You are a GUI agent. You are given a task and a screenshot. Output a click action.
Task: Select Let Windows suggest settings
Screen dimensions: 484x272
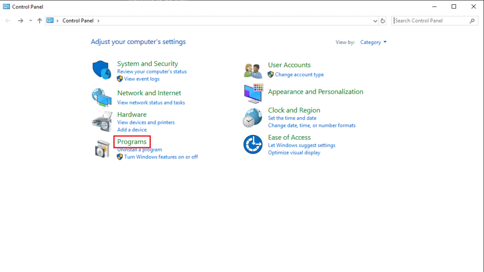[302, 145]
